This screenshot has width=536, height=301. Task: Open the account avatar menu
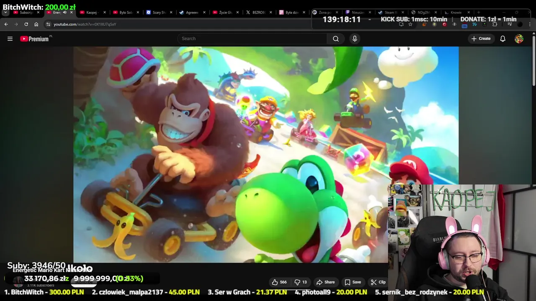tap(519, 38)
